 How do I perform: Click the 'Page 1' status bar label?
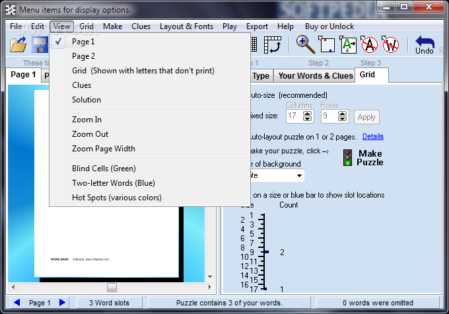point(40,303)
